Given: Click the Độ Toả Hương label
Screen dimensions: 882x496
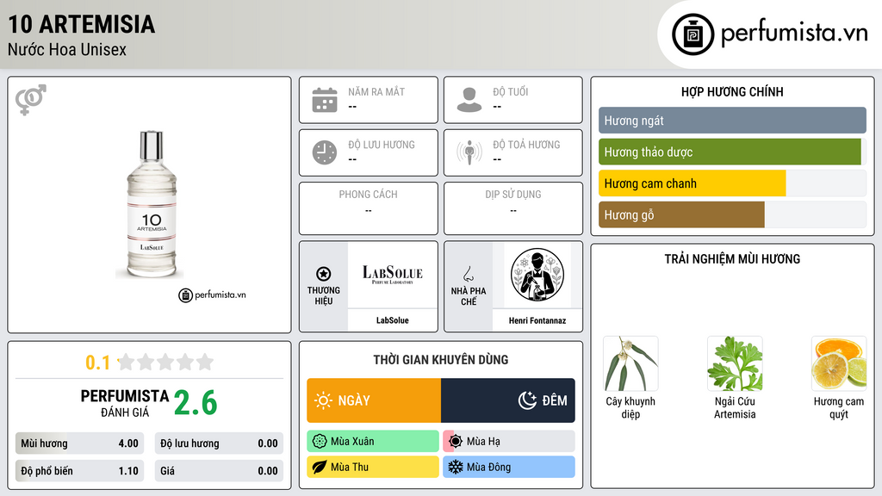Looking at the screenshot, I should point(526,145).
